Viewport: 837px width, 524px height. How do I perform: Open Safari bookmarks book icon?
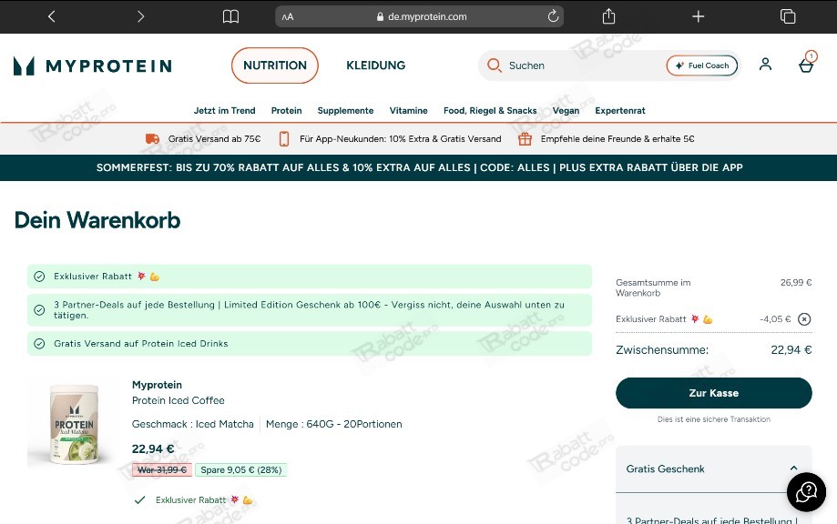point(230,16)
